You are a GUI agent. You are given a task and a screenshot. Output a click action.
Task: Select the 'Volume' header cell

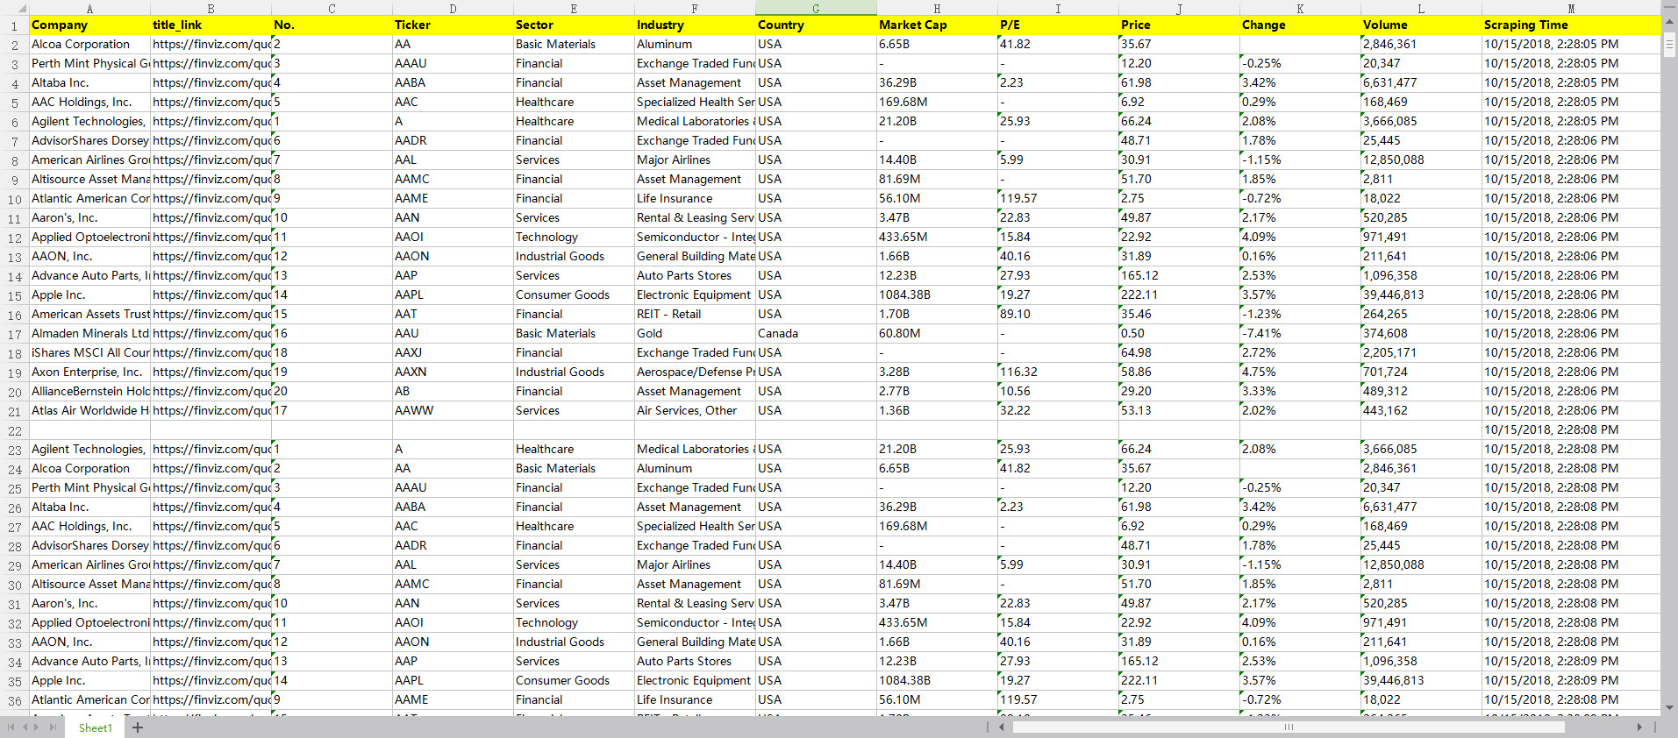1421,25
